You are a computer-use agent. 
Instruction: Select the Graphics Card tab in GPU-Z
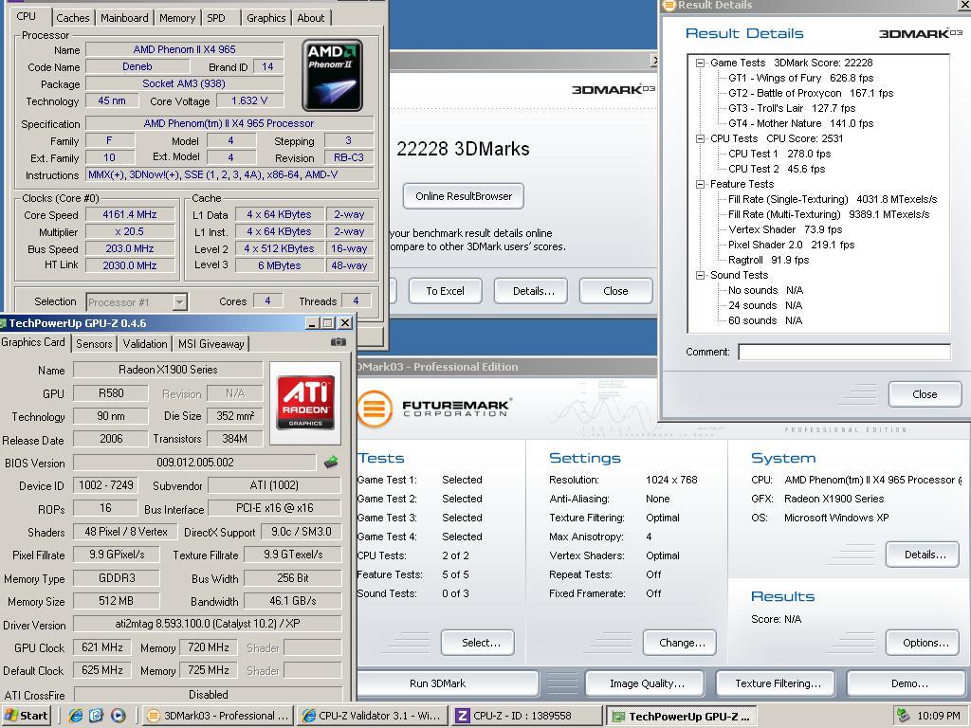coord(33,342)
